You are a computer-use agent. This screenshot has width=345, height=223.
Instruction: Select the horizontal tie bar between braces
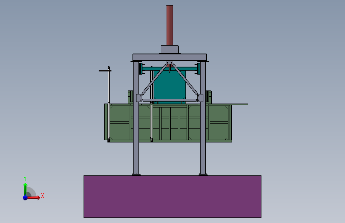170,100
